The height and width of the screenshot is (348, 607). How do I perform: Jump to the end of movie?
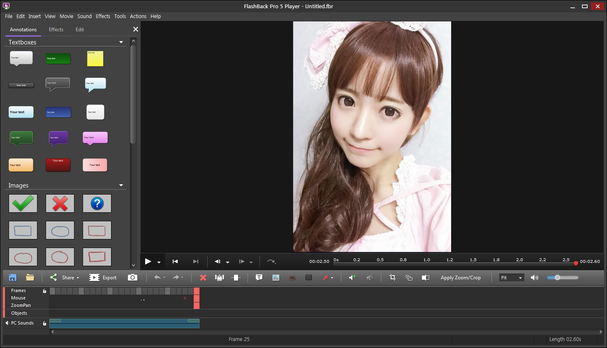click(196, 261)
